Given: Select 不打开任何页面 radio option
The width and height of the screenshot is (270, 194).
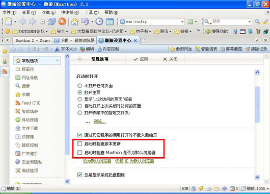Looking at the screenshot, I should (x=79, y=86).
